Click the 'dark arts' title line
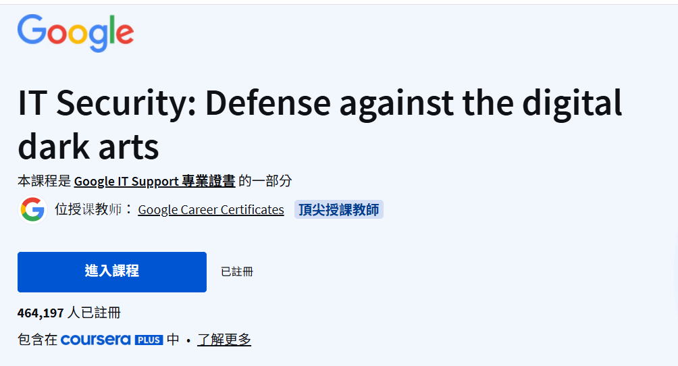 [88, 147]
